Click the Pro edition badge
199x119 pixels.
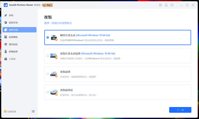pos(48,5)
